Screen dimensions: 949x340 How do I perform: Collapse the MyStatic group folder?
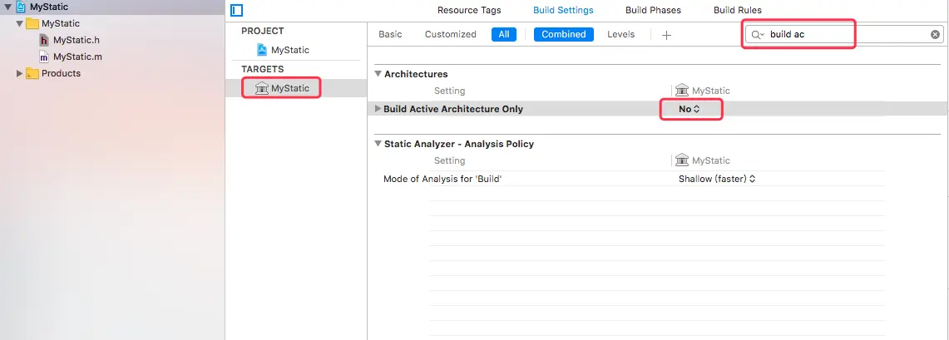point(20,23)
